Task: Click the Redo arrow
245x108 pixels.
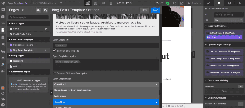Action: pyautogui.click(x=161, y=3)
